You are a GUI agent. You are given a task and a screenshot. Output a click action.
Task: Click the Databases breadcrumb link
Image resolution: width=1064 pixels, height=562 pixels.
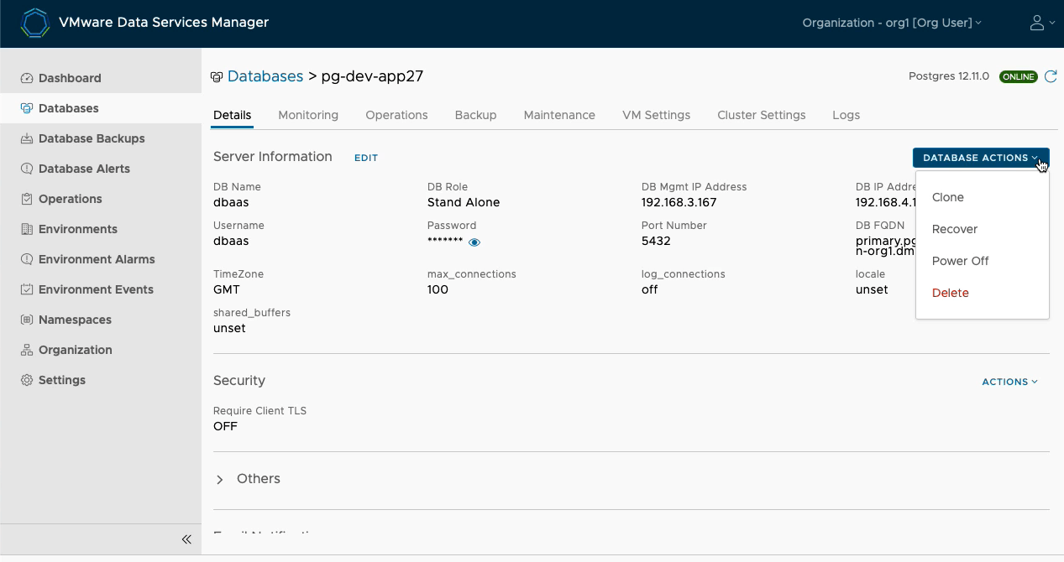coord(265,76)
